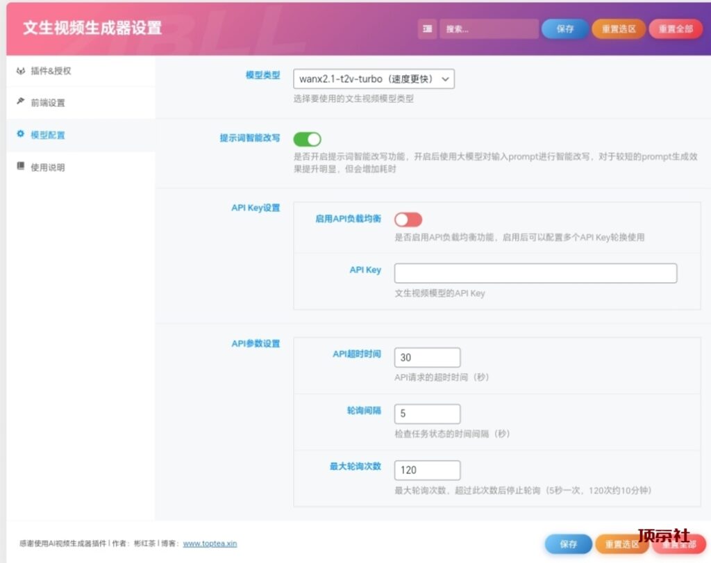The height and width of the screenshot is (563, 711).
Task: Click the list icon left of the search box
Action: [426, 29]
